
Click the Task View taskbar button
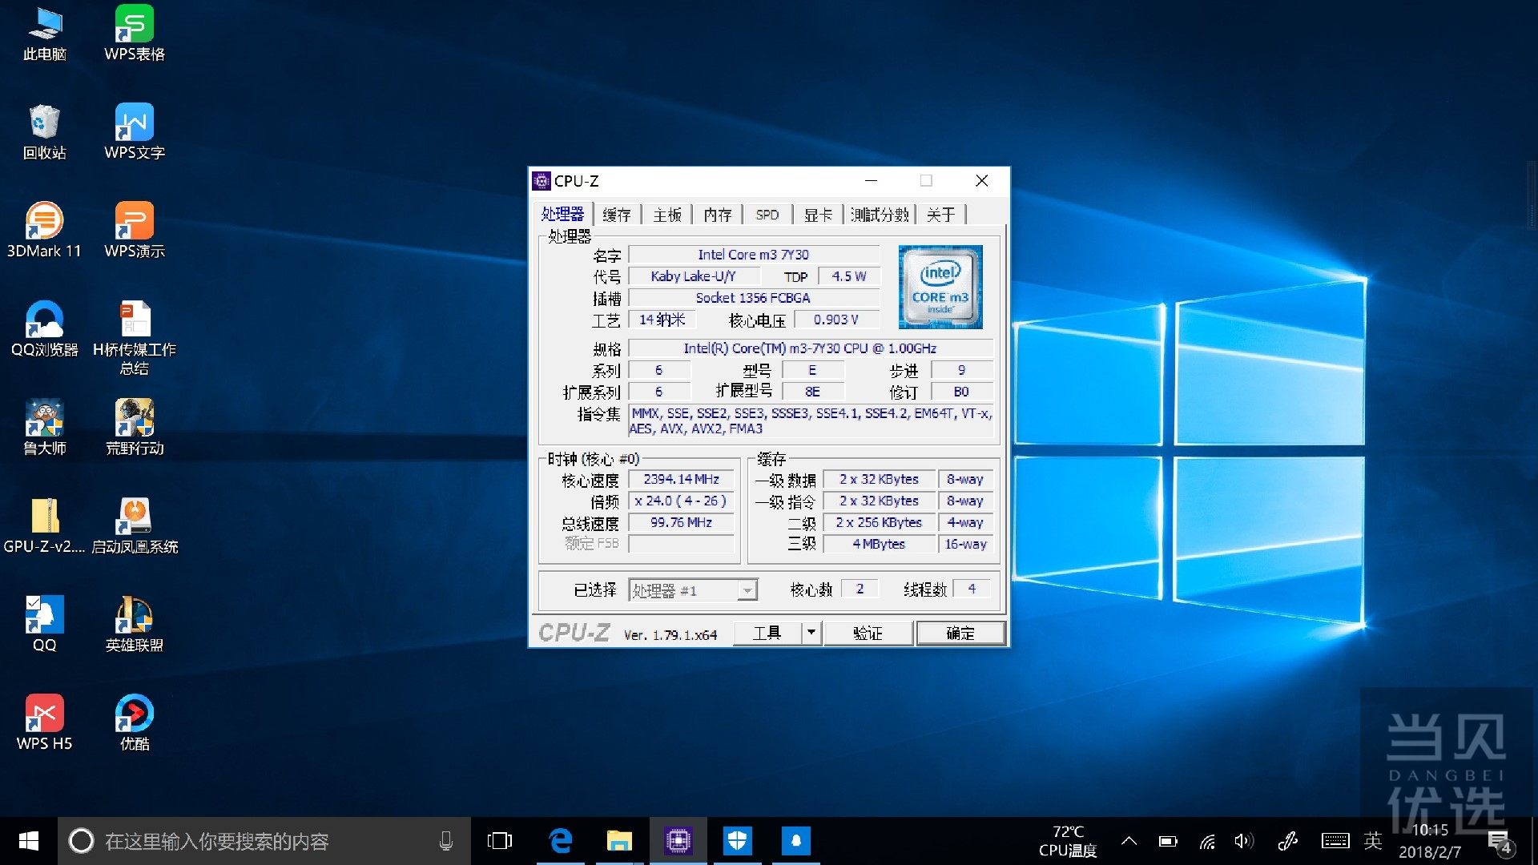click(500, 841)
